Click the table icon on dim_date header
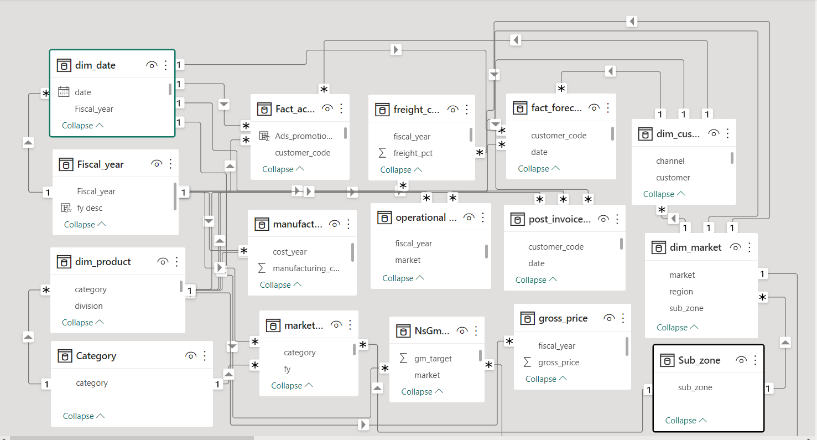 coord(64,65)
